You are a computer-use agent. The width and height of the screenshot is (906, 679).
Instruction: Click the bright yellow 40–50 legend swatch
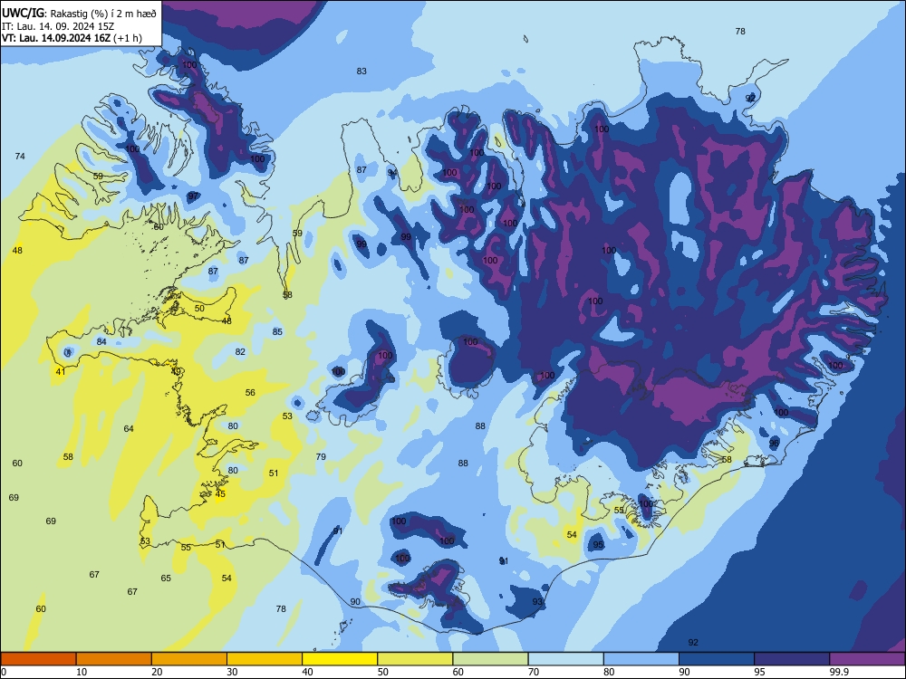340,659
